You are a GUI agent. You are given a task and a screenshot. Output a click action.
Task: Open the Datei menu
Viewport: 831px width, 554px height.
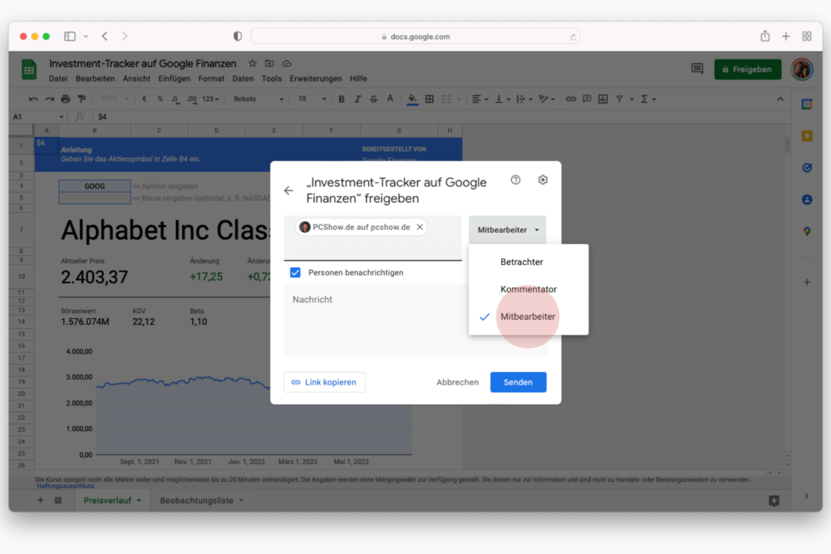[x=58, y=79]
